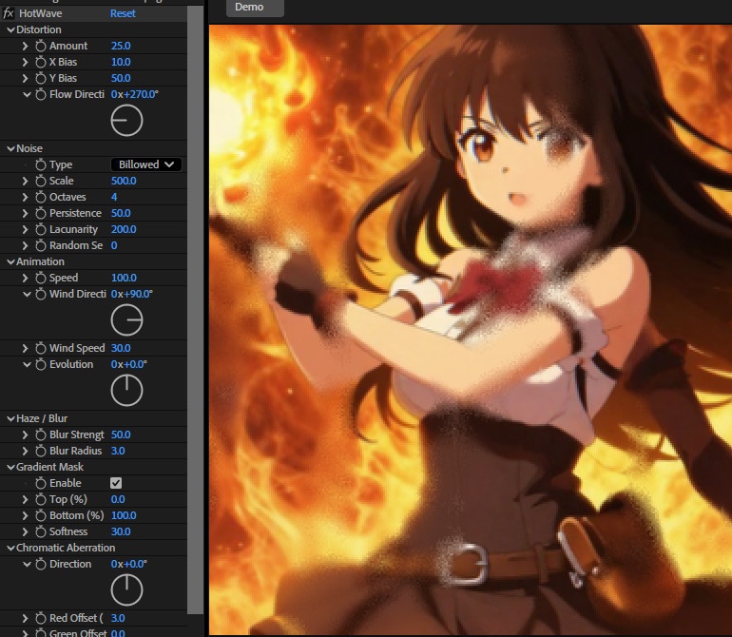This screenshot has height=637, width=732.
Task: Toggle stopwatch for Amount
Action: point(41,46)
